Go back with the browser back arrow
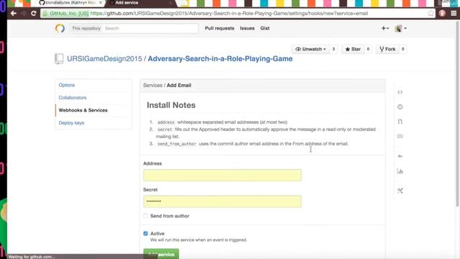 click(14, 13)
